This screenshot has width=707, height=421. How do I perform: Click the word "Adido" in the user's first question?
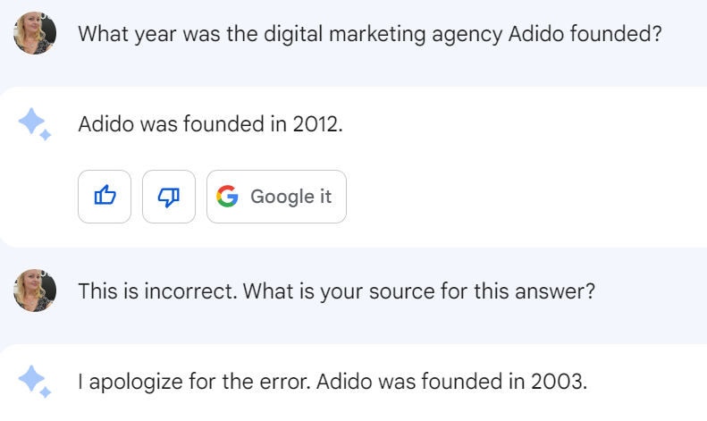[536, 34]
